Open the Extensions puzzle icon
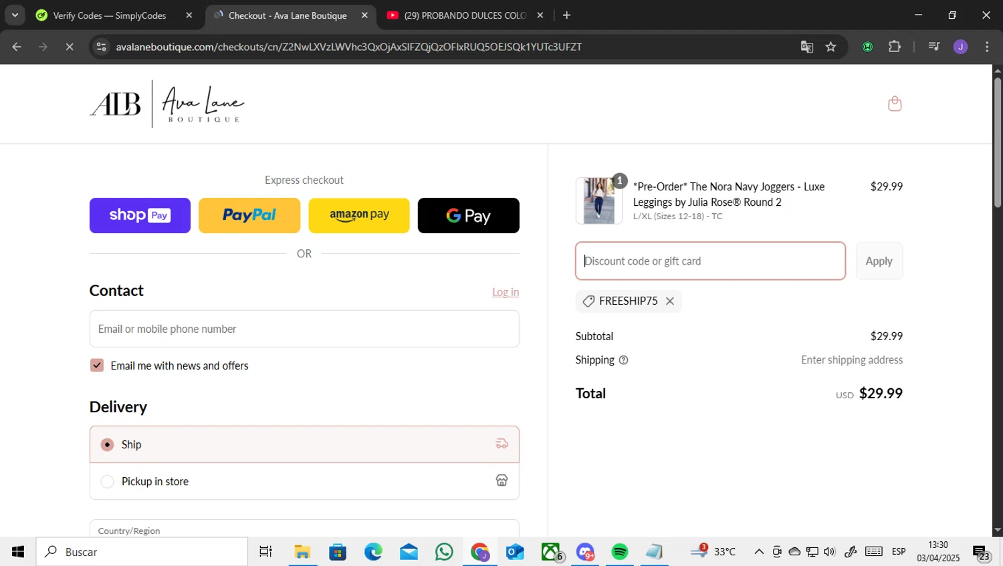Image resolution: width=1003 pixels, height=566 pixels. coord(895,47)
